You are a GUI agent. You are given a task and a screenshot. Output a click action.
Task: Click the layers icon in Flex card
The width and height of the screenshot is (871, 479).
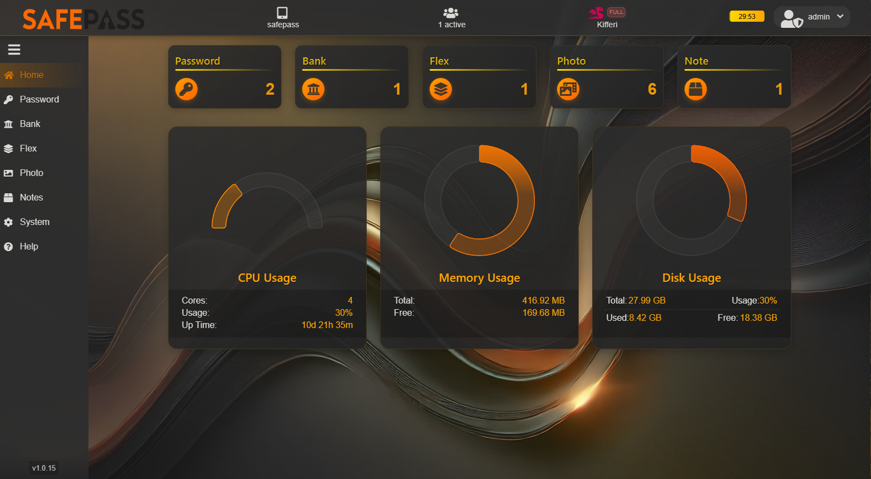click(441, 89)
